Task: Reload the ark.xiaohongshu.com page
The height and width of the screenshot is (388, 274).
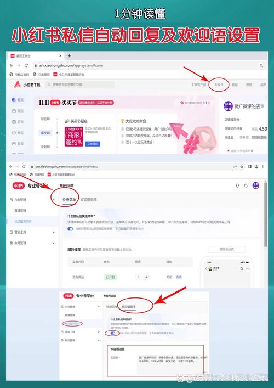Action: click(26, 65)
